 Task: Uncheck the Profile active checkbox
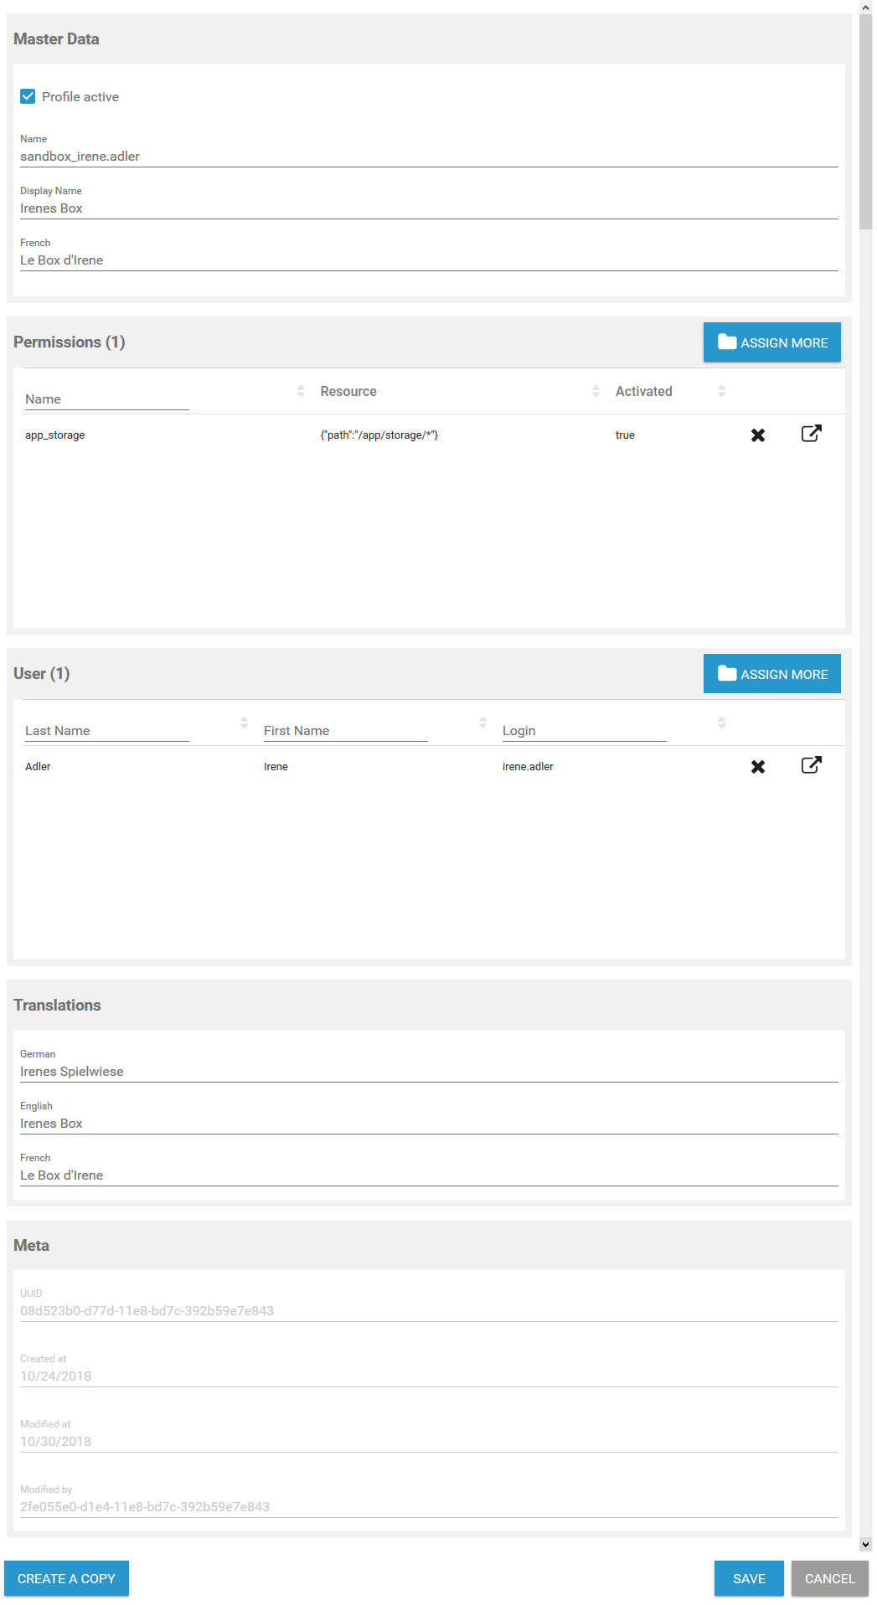[x=28, y=96]
